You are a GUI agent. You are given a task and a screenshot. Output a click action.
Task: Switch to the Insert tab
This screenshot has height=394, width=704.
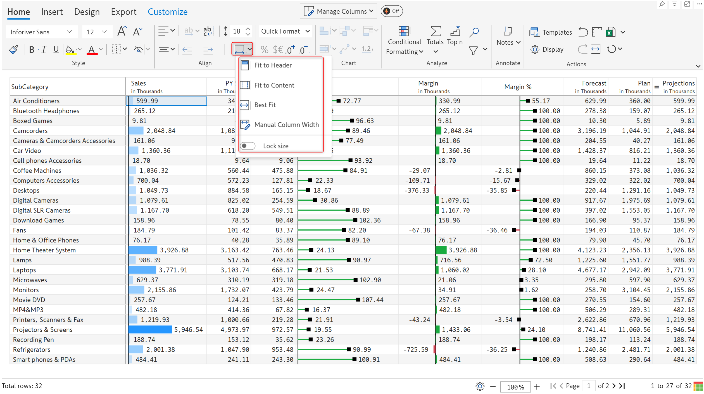coord(52,12)
